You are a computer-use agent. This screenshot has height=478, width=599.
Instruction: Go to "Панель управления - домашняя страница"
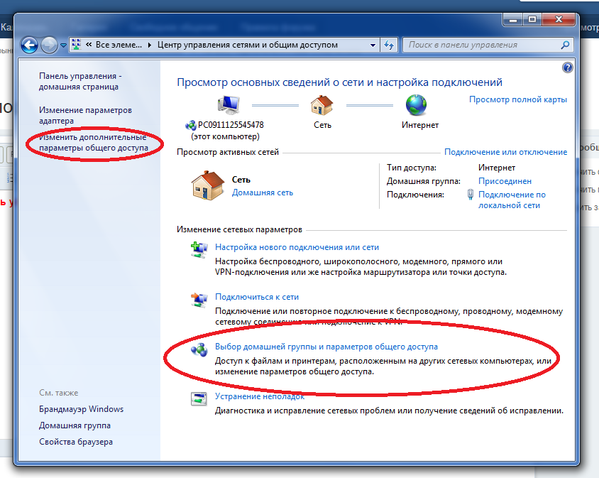(x=80, y=82)
